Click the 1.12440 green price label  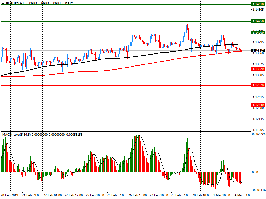point(258,105)
